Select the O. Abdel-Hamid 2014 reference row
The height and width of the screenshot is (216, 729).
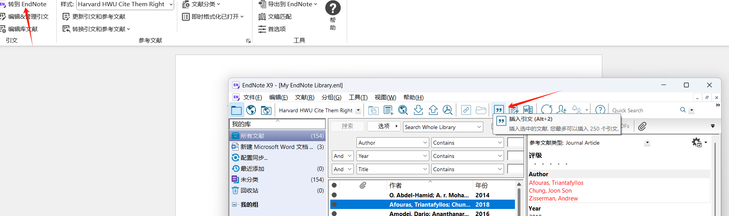click(423, 195)
